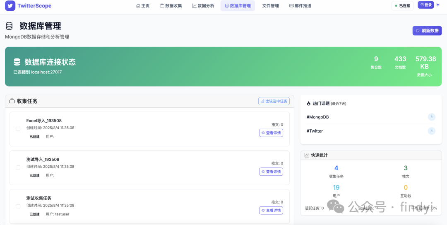Image resolution: width=447 pixels, height=225 pixels.
Task: Open the 数据收集 tab
Action: coord(171,6)
